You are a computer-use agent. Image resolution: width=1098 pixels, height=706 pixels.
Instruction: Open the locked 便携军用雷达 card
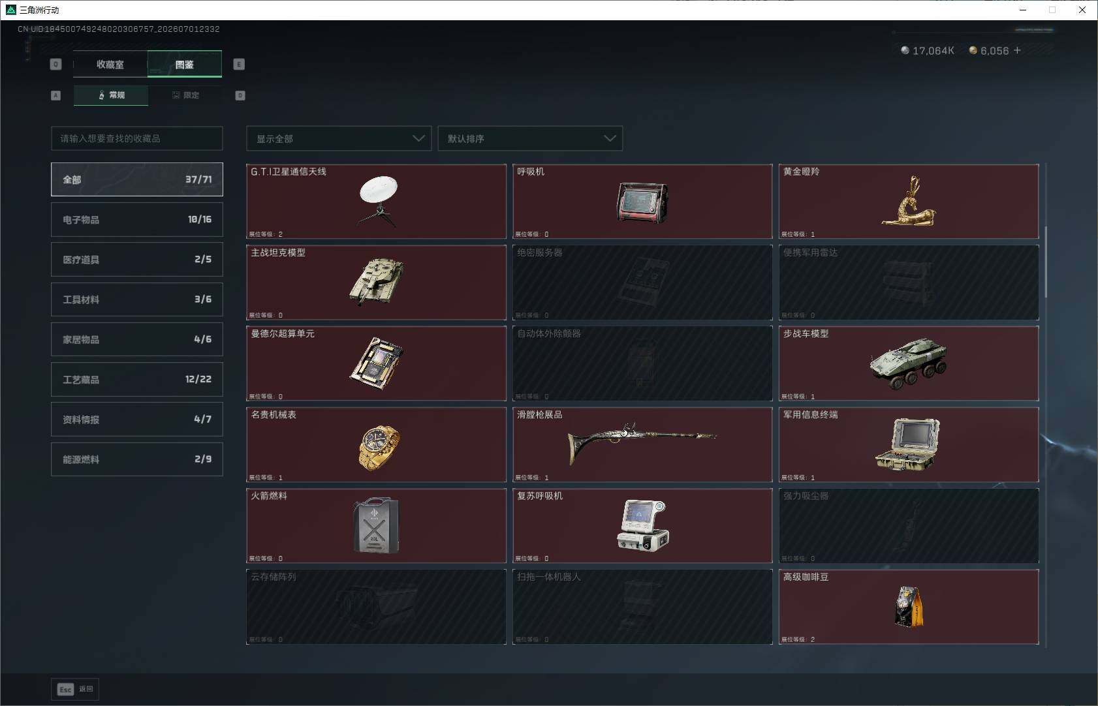click(909, 283)
